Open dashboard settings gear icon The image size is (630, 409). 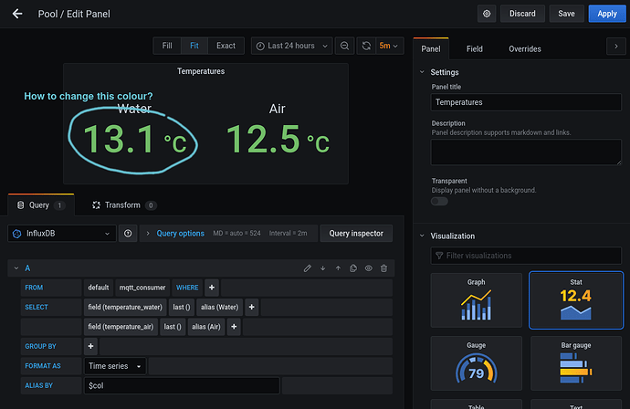click(x=487, y=14)
